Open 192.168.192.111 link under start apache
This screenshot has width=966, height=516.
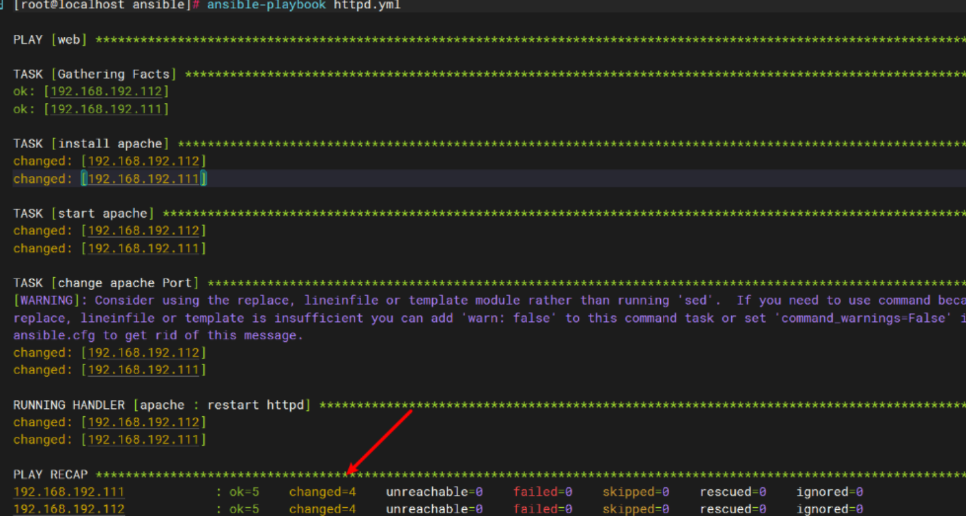coord(143,248)
